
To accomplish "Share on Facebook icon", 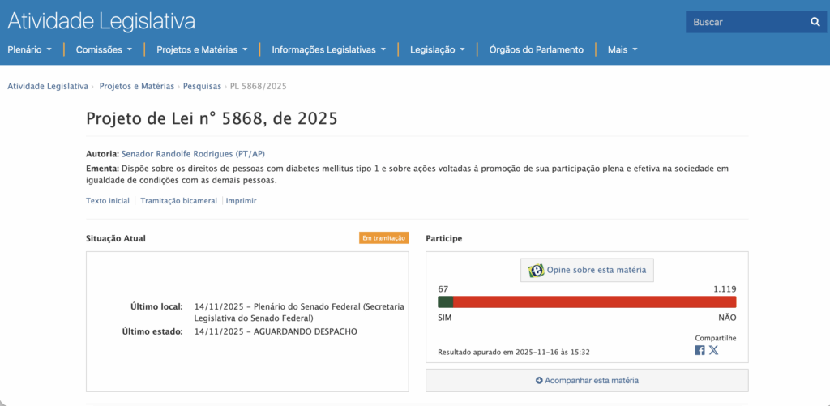I will coord(700,350).
